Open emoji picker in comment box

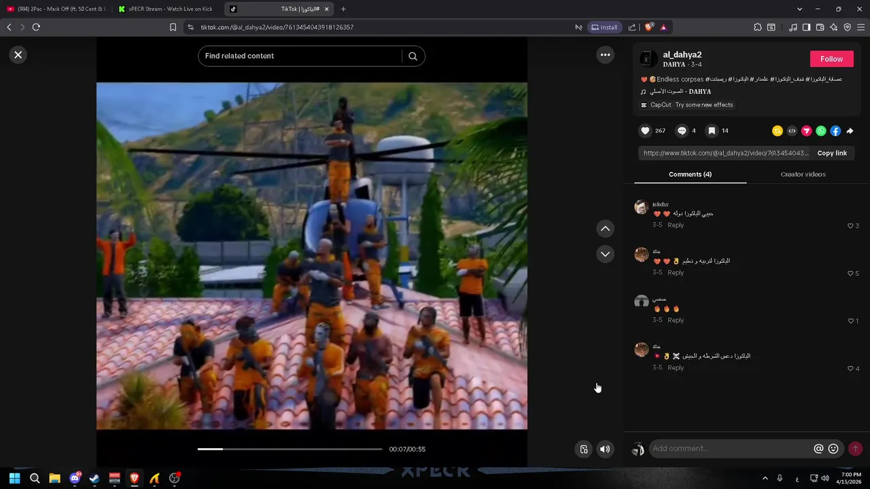[x=833, y=449]
